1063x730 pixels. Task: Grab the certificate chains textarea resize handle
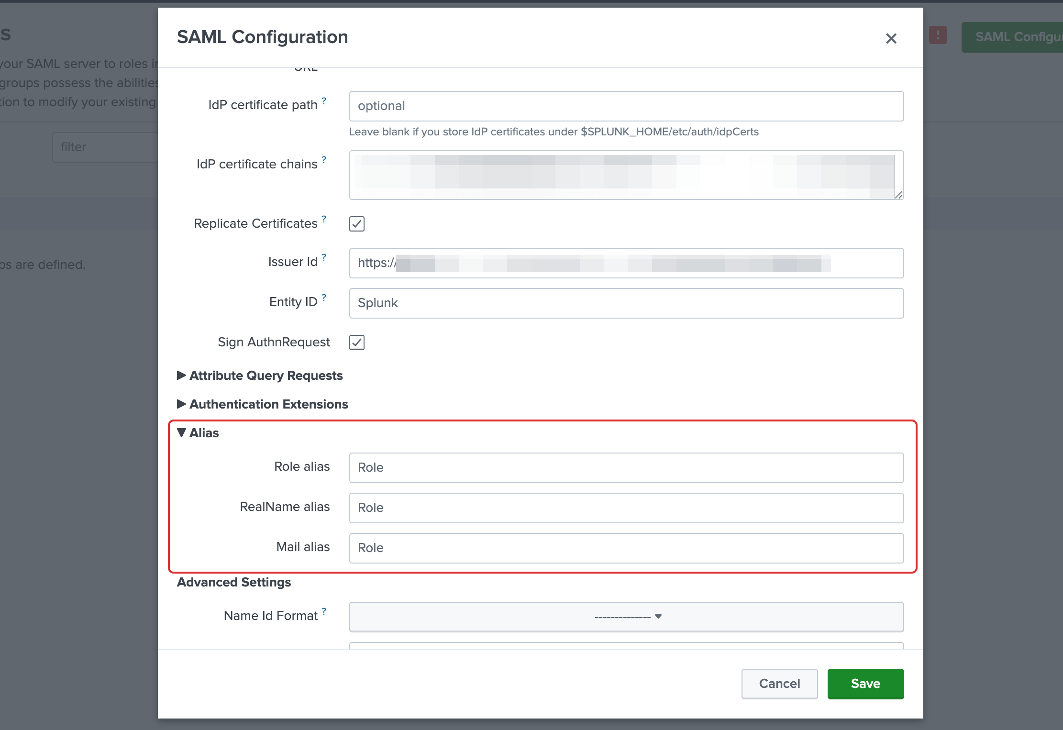pos(898,194)
